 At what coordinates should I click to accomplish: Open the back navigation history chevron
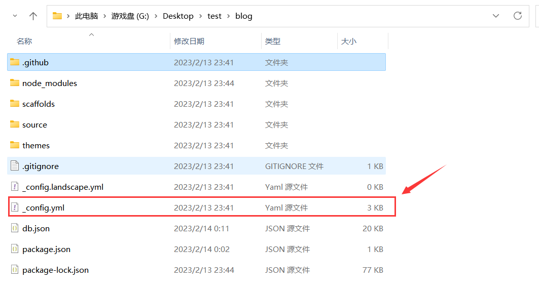coord(15,16)
